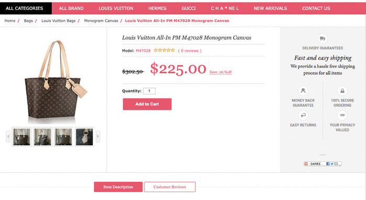Go to Monogram Canvas breadcrumb

[101, 21]
